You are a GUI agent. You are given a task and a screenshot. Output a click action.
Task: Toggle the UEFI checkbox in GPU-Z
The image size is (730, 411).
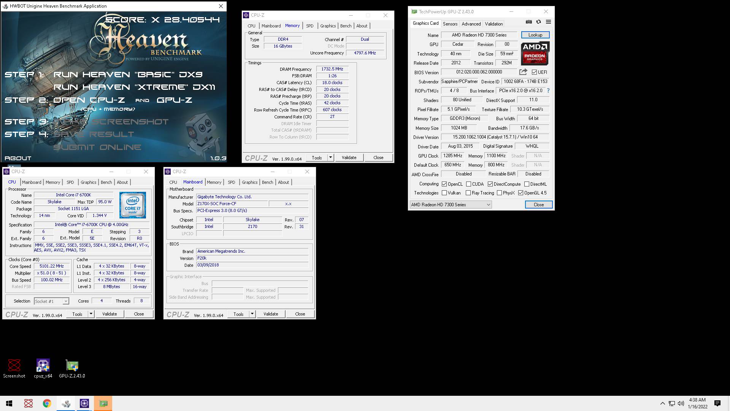[x=534, y=72]
